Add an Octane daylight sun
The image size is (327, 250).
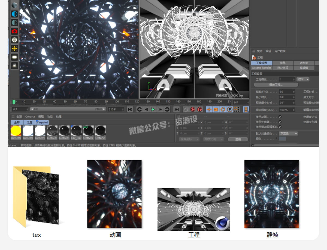point(14,49)
